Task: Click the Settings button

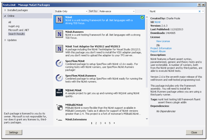Action: tap(14, 133)
